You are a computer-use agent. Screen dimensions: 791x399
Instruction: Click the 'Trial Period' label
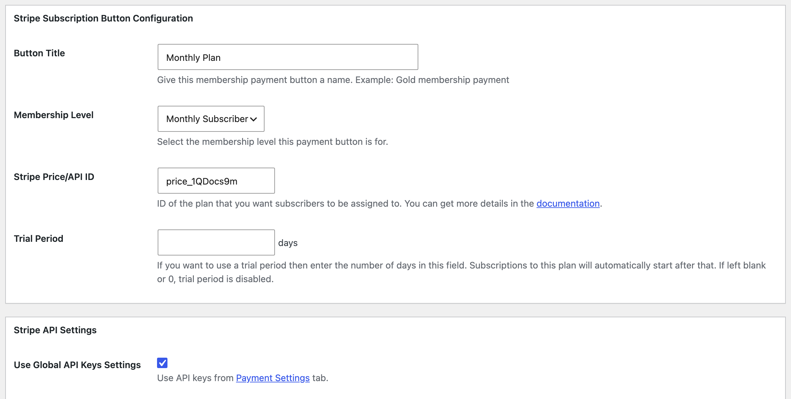pyautogui.click(x=38, y=239)
